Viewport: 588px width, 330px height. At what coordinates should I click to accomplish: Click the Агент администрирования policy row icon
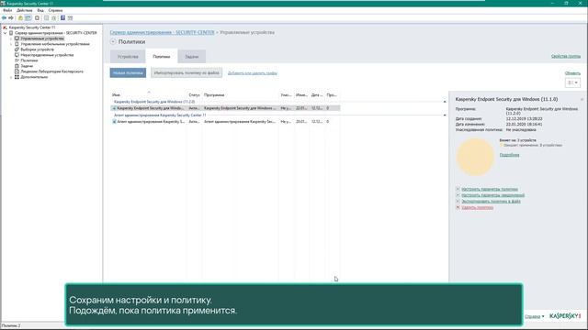(x=114, y=122)
